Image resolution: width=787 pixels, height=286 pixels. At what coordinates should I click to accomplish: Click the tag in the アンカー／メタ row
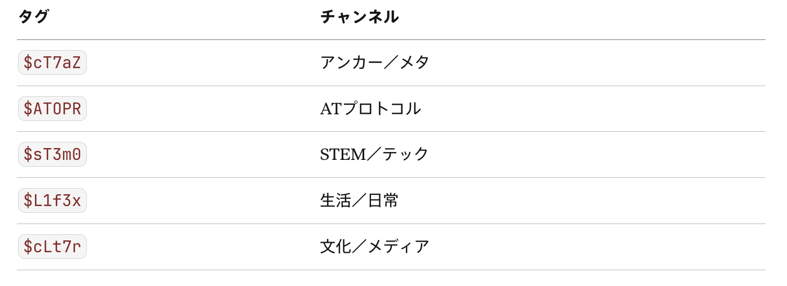52,62
